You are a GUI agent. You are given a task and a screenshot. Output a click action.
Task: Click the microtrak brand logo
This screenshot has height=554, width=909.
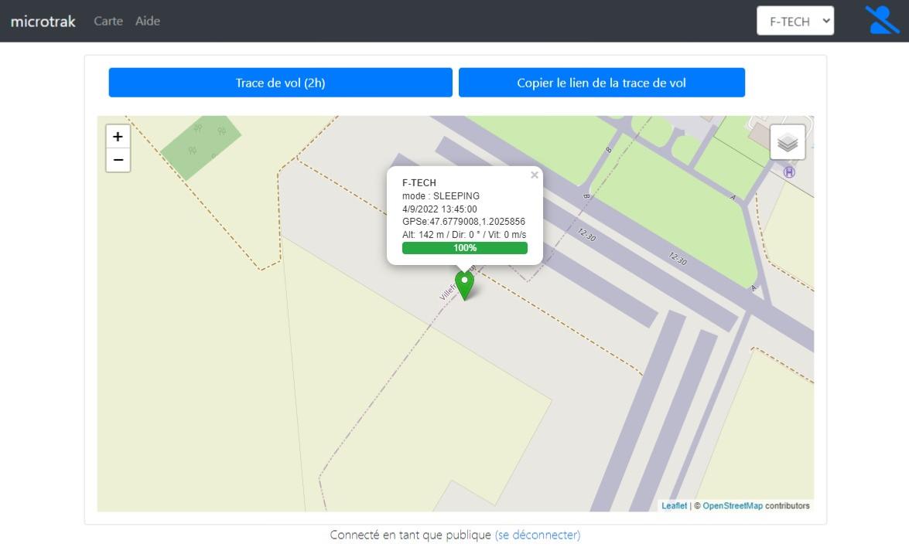coord(43,21)
